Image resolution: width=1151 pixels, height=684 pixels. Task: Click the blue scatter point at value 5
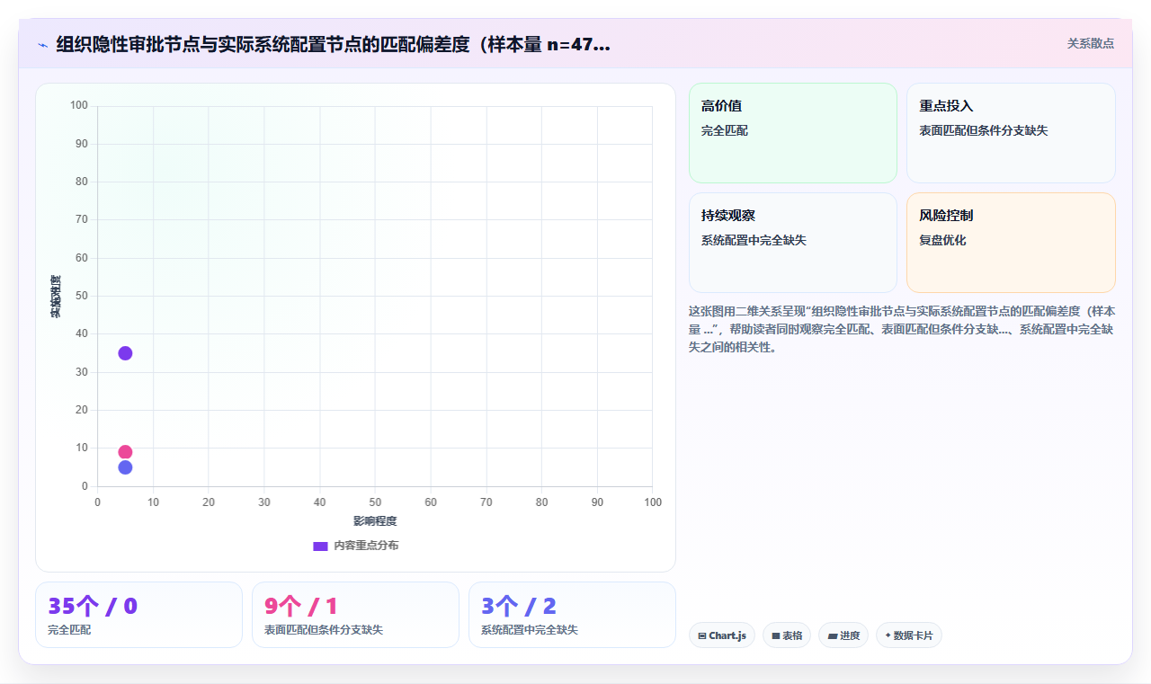[125, 467]
